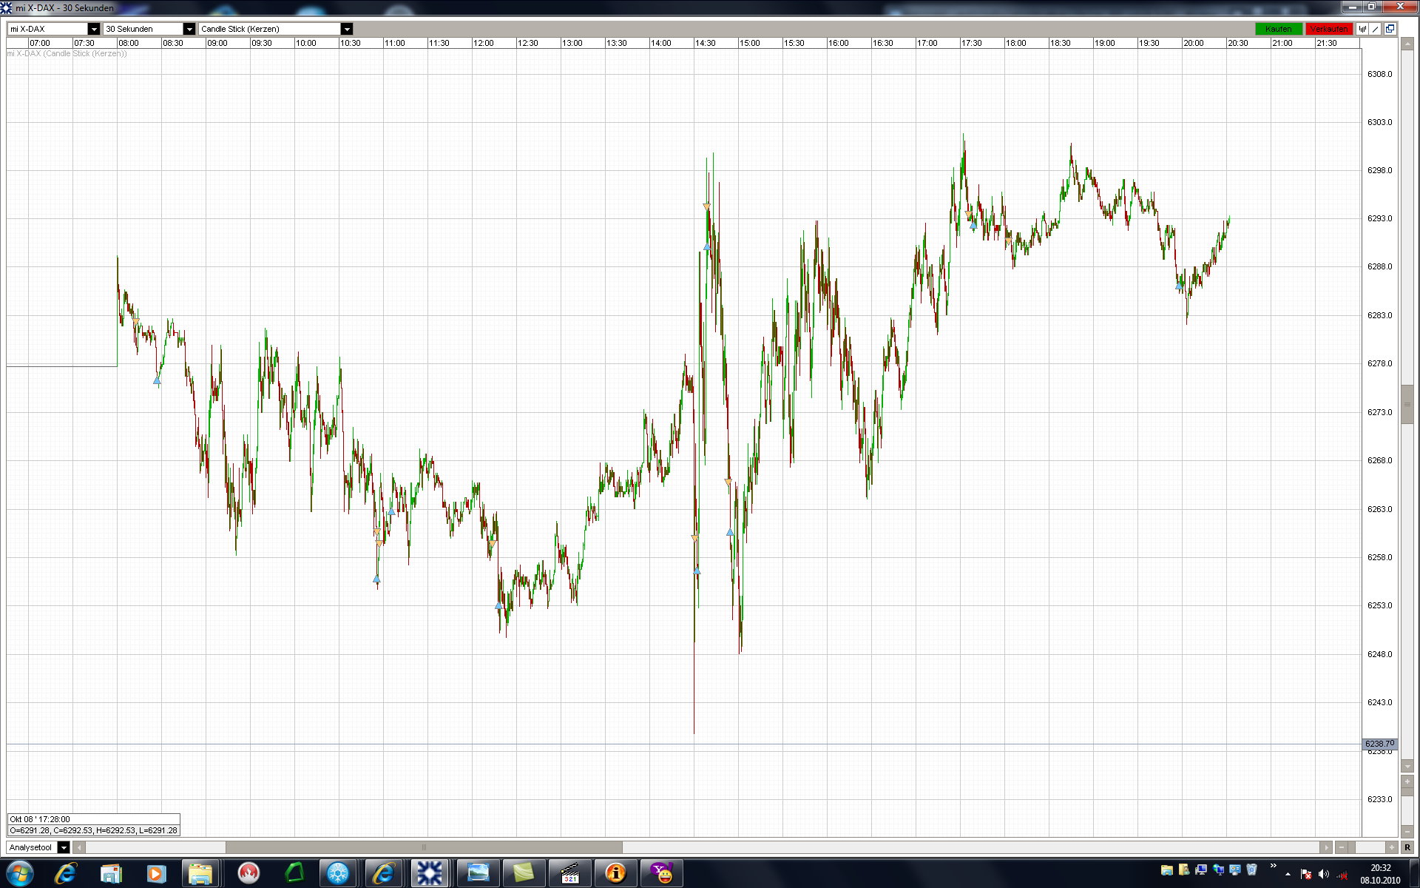Screen dimensions: 1420x888
Task: Click the R reset zoom button
Action: pos(1407,847)
